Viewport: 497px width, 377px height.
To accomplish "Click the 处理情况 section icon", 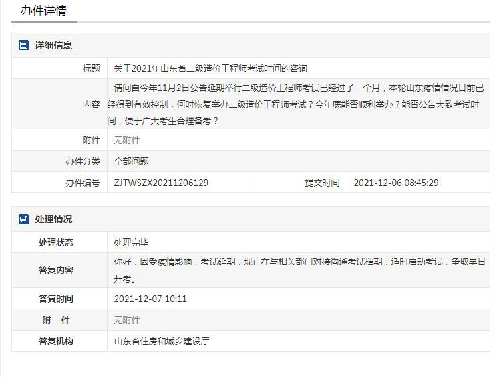I will 23,219.
